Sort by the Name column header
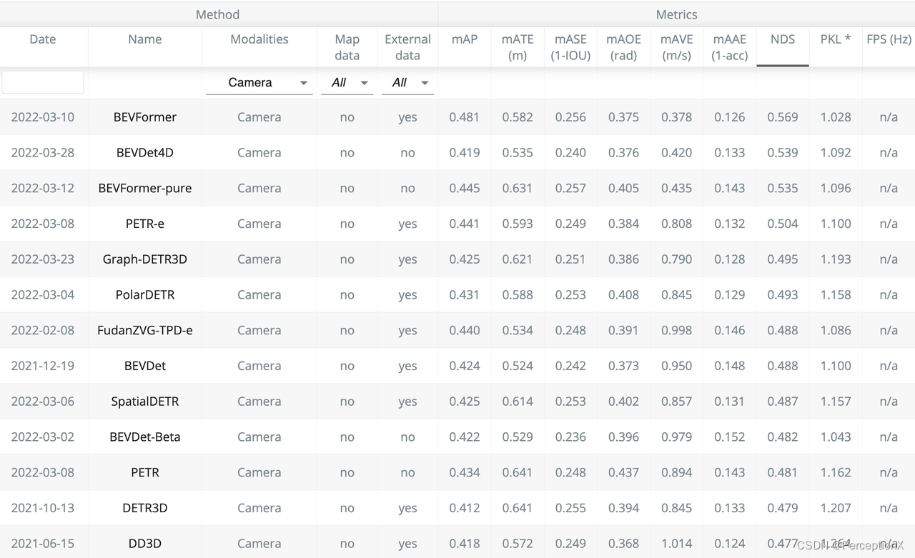Image resolution: width=915 pixels, height=558 pixels. (x=145, y=39)
